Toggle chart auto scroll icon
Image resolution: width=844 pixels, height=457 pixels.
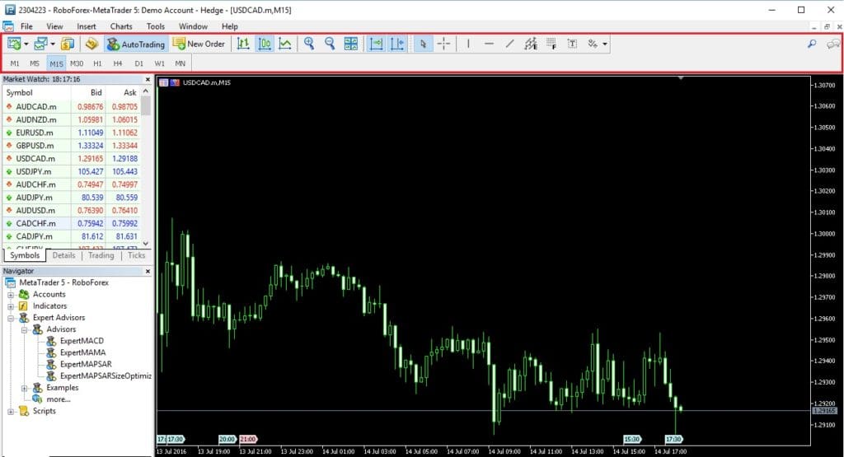(376, 44)
